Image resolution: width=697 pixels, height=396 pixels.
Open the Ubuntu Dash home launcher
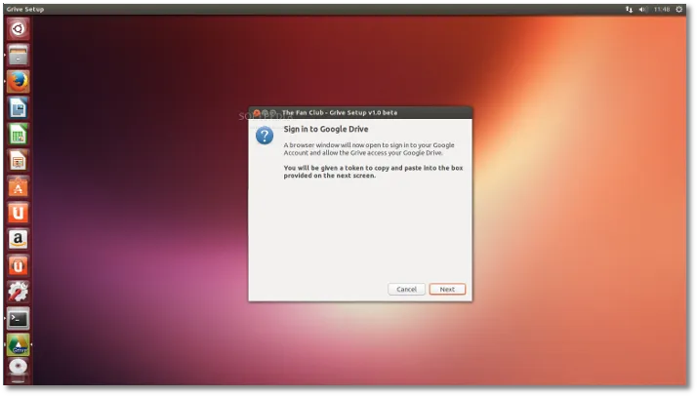[18, 28]
